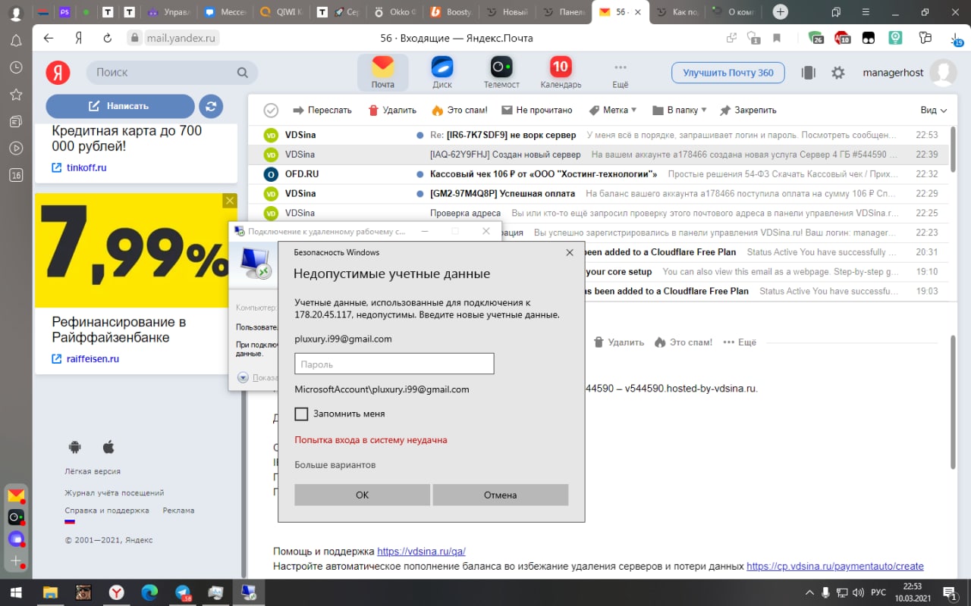Open bookmarks star in browser sidebar

(x=16, y=95)
